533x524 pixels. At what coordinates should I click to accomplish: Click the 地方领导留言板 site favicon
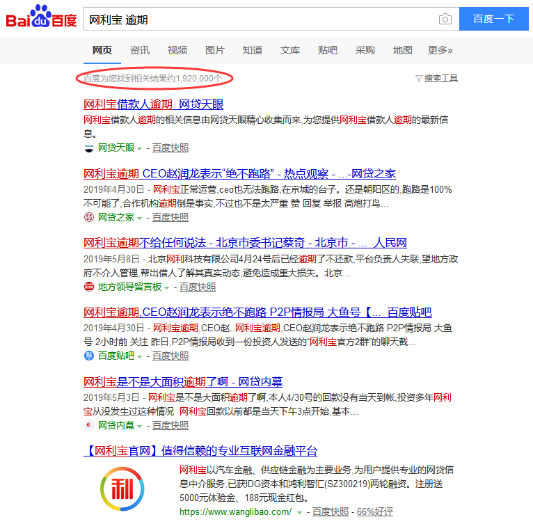point(89,287)
